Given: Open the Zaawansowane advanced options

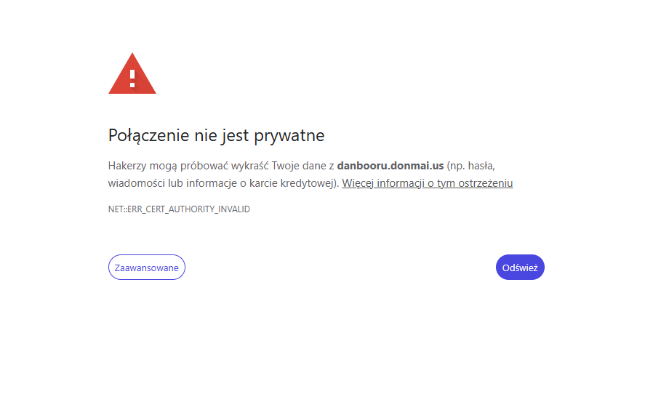Looking at the screenshot, I should point(147,268).
